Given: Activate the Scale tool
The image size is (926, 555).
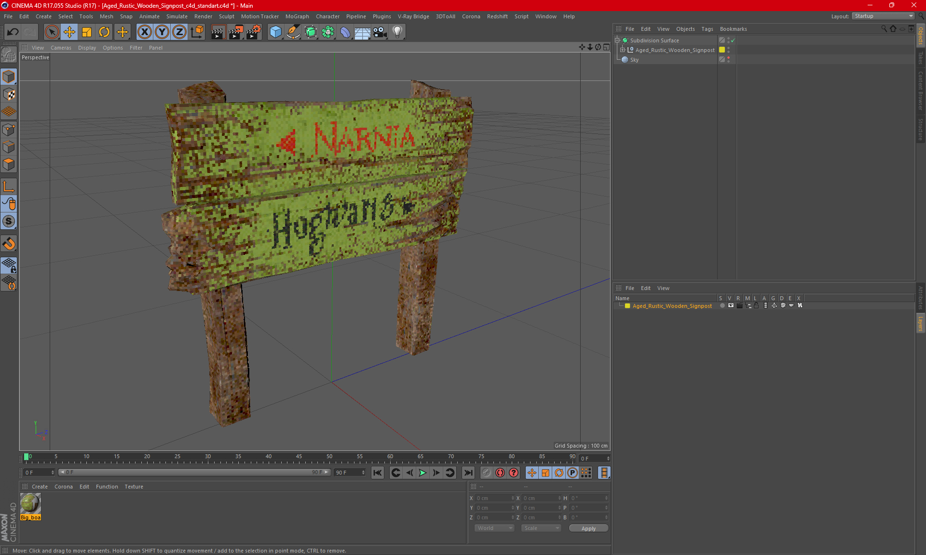Looking at the screenshot, I should 87,32.
